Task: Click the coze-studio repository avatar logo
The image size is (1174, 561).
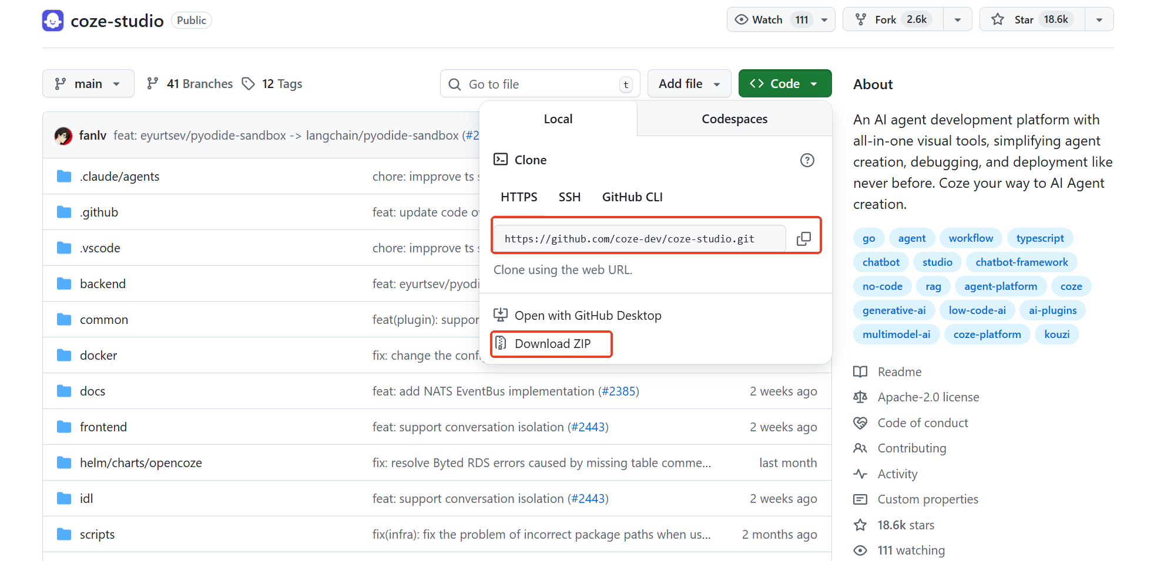Action: coord(53,21)
